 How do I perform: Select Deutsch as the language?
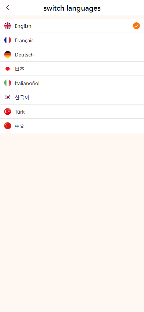point(72,55)
